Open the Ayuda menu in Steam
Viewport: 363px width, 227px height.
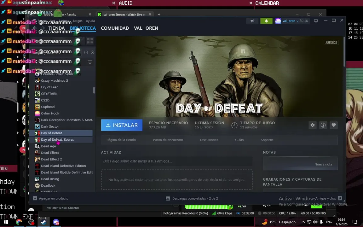coord(90,21)
